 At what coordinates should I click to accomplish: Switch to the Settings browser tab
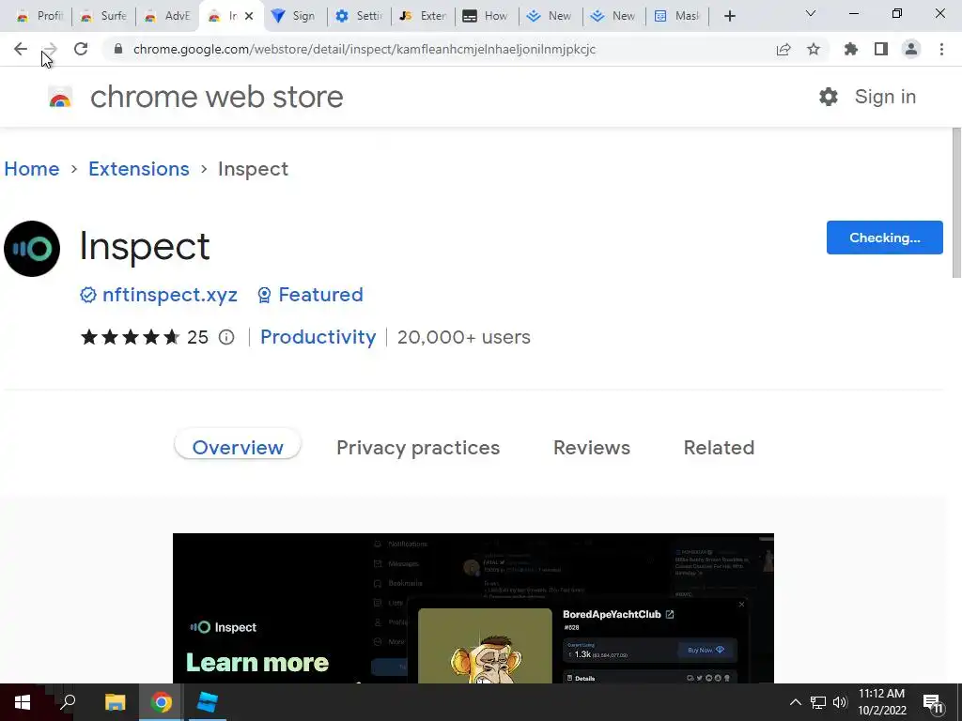[359, 16]
